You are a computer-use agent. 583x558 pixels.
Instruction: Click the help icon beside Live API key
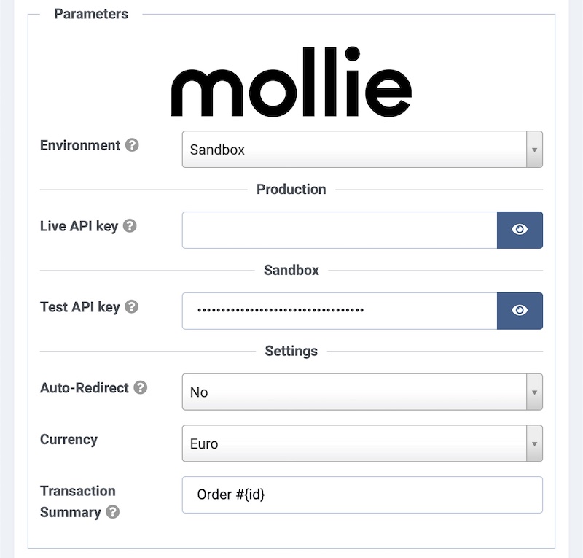[130, 226]
